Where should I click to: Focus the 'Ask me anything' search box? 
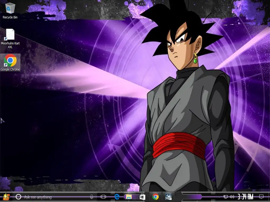point(55,197)
